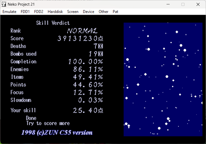The height and width of the screenshot is (144, 206).
Task: Open the Other menu
Action: click(x=104, y=12)
